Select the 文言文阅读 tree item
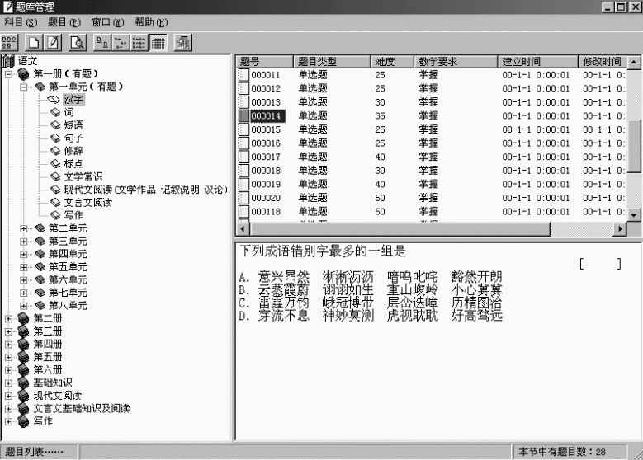This screenshot has height=460, width=643. (88, 202)
